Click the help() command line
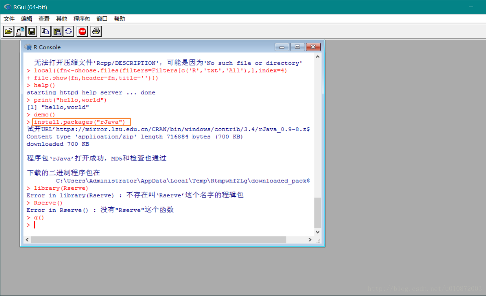 coord(41,85)
